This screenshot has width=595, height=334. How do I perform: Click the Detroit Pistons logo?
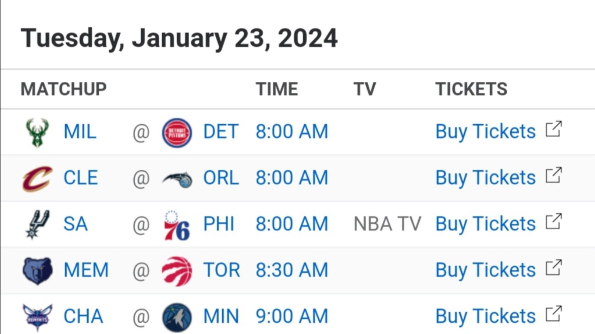tap(177, 132)
